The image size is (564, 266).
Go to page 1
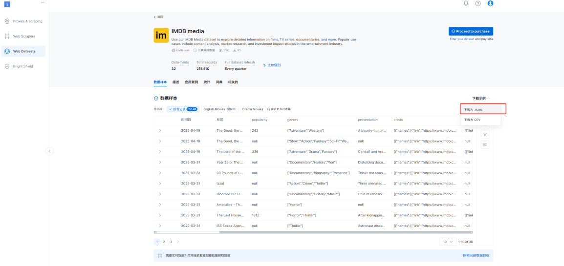pos(157,242)
